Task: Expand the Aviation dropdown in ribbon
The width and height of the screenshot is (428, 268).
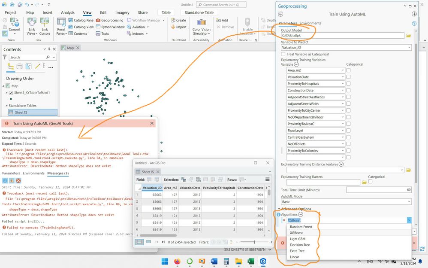Action: (x=148, y=27)
